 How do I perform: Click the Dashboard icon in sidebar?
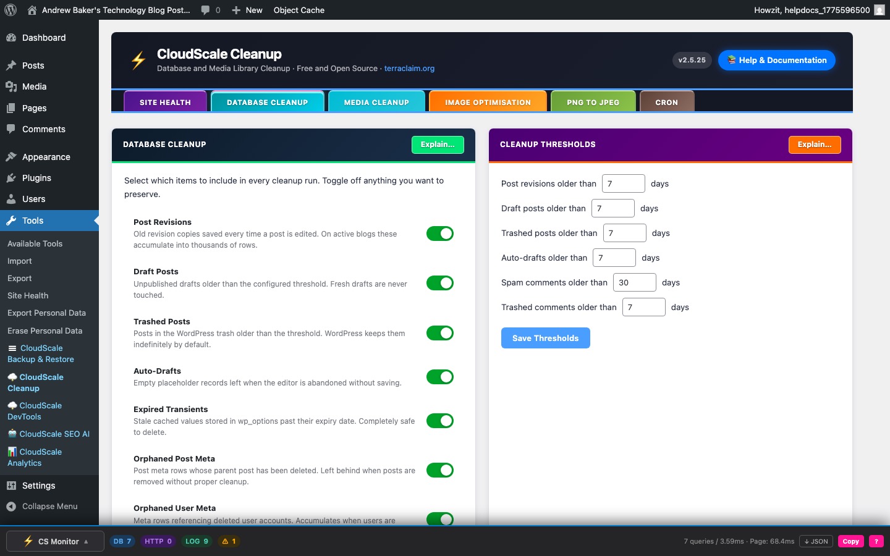tap(11, 38)
